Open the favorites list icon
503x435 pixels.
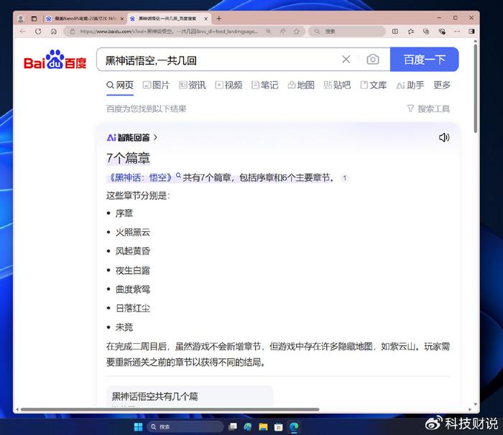[x=411, y=31]
